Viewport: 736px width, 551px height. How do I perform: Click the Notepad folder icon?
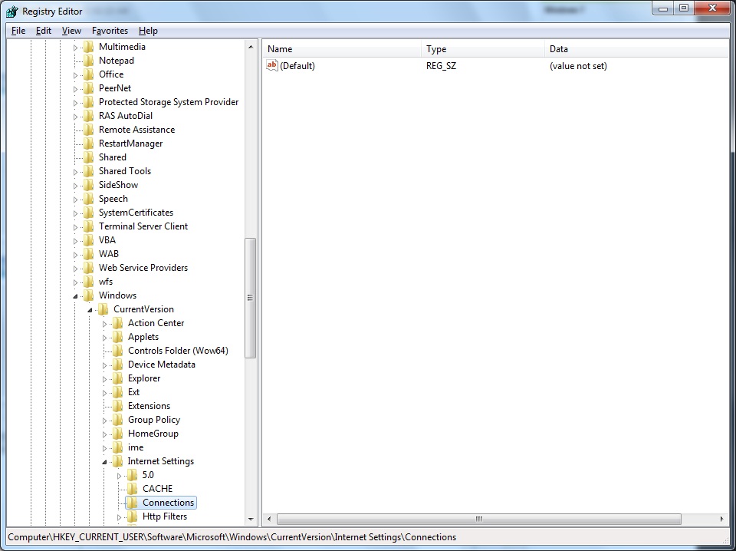coord(89,61)
